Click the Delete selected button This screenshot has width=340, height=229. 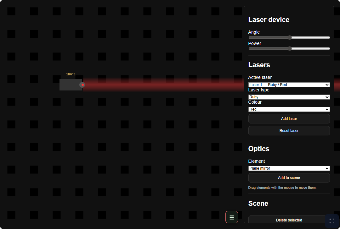[x=289, y=220]
